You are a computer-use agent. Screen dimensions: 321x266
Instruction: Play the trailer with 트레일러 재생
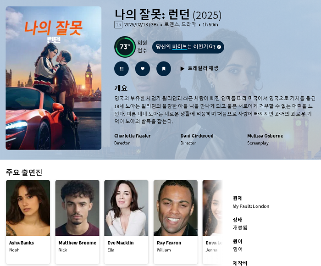click(x=199, y=68)
